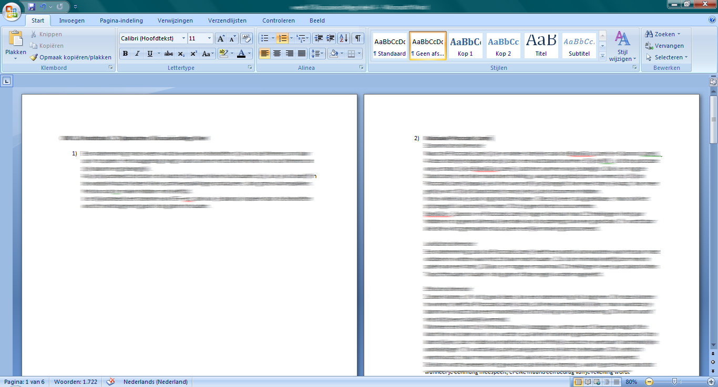
Task: Apply the Kop 1 heading style
Action: pos(465,46)
